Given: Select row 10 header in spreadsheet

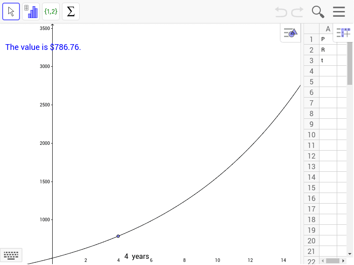Looking at the screenshot, I should click(x=311, y=135).
